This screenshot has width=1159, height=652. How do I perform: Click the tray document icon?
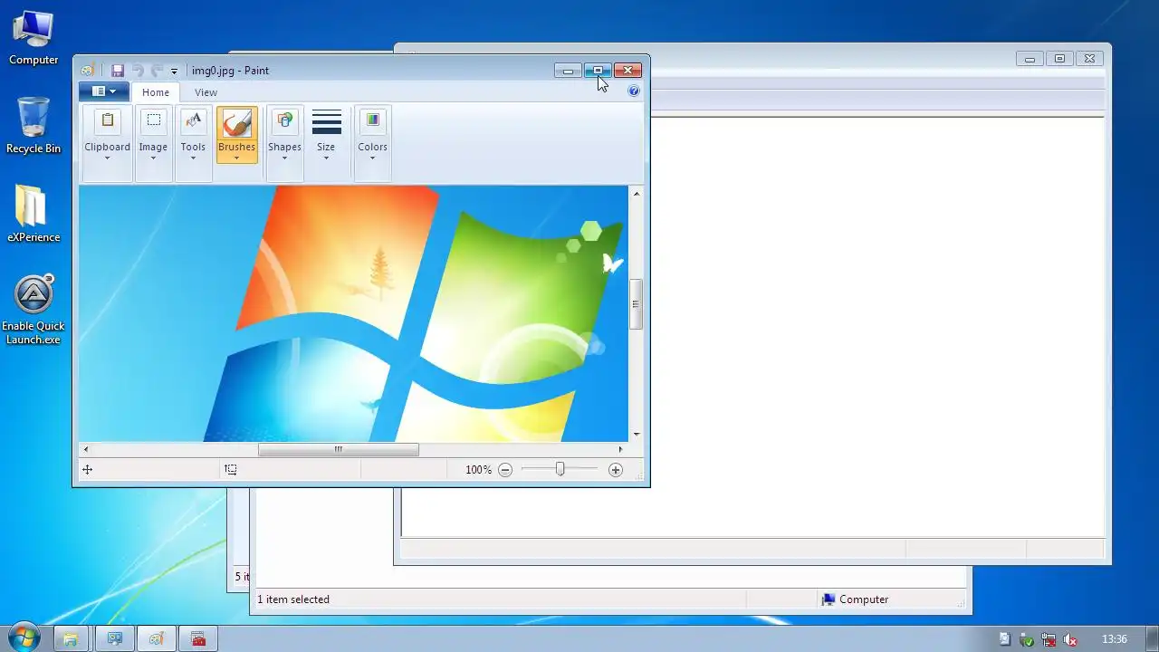click(1004, 639)
